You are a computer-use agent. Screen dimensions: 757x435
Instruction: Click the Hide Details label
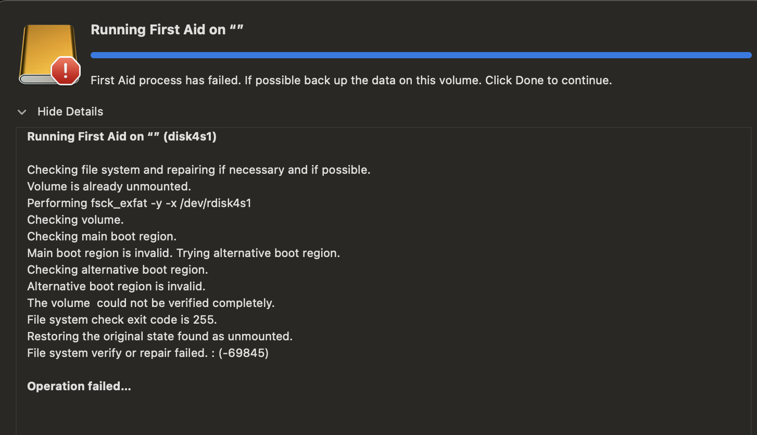tap(70, 112)
